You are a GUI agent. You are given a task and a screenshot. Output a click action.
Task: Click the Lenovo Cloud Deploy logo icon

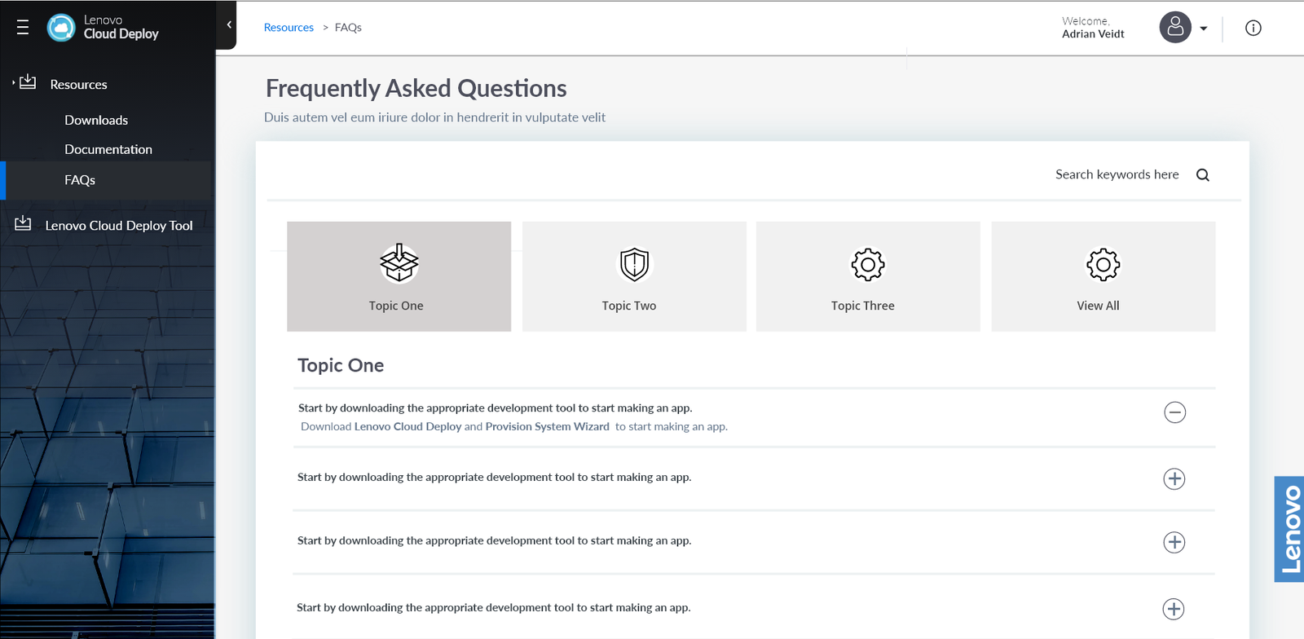pyautogui.click(x=61, y=28)
